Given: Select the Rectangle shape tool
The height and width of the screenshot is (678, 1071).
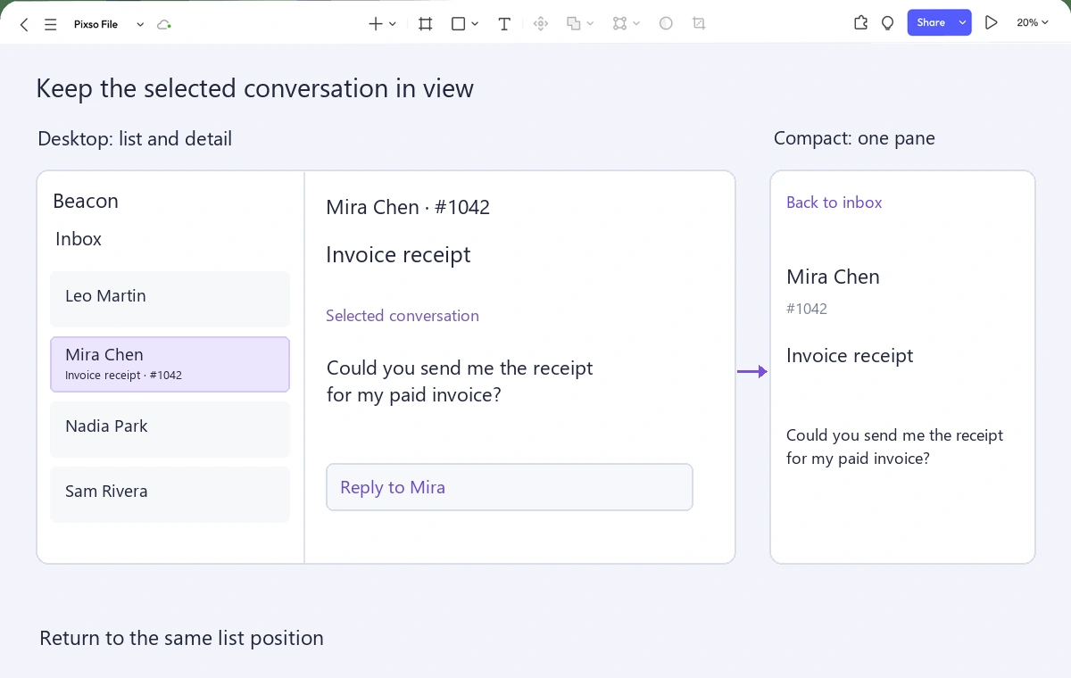Looking at the screenshot, I should [x=459, y=24].
